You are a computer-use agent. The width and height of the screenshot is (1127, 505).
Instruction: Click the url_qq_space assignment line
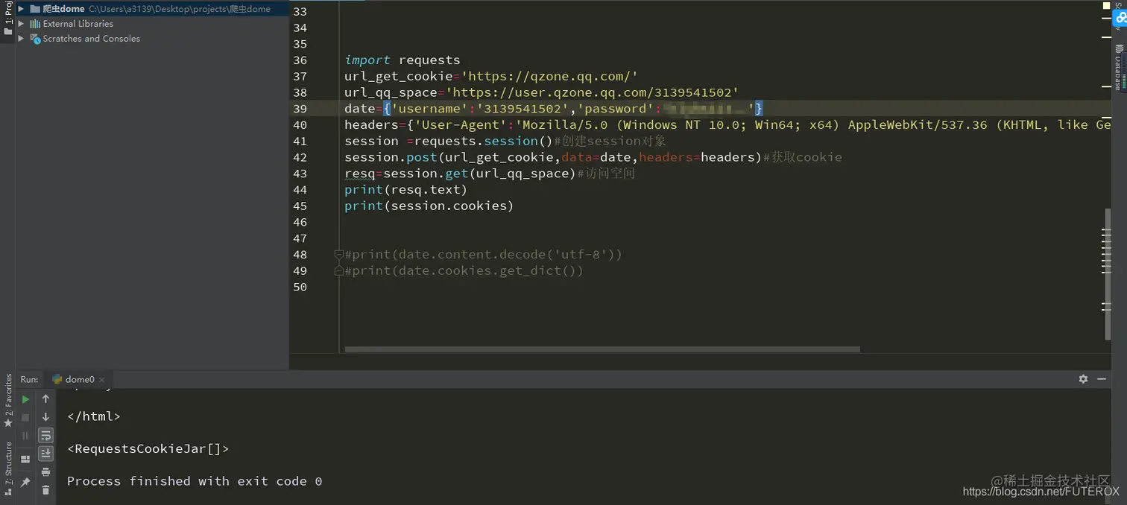click(541, 92)
